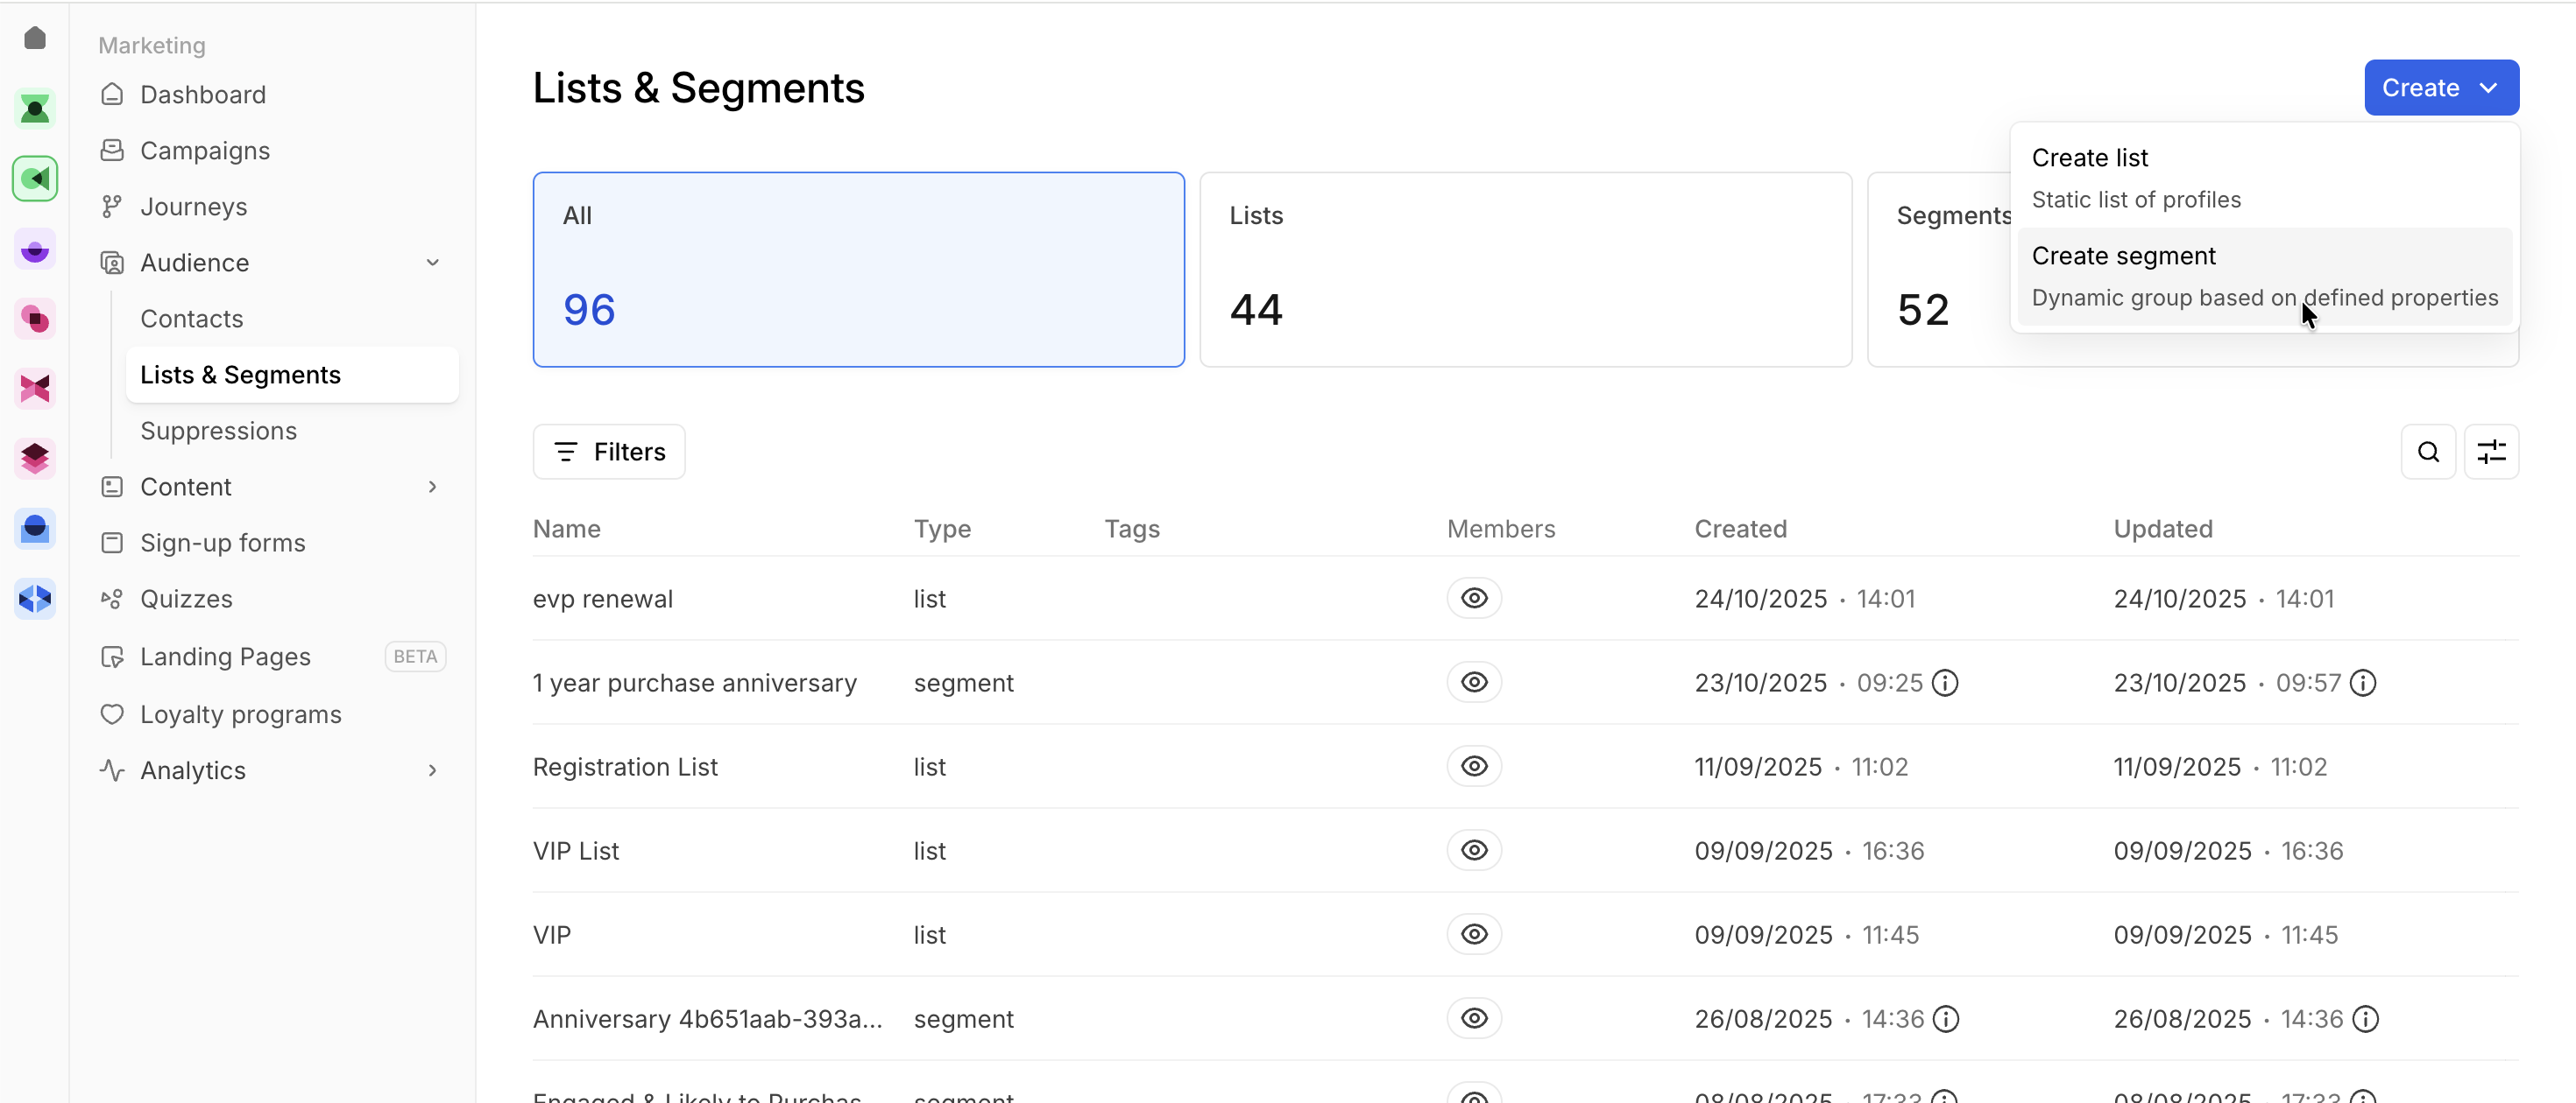Open the Journeys sidebar item
Viewport: 2576px width, 1103px height.
tap(193, 206)
